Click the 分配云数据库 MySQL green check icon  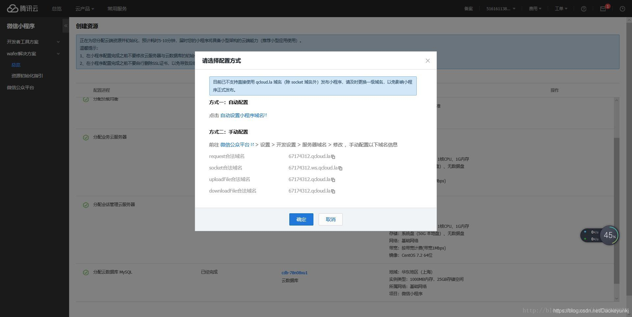86,272
